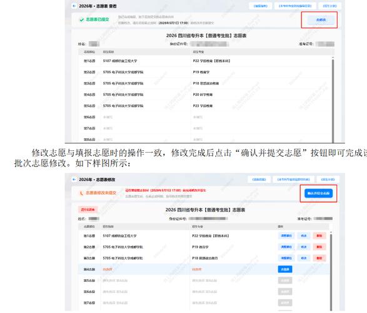Click deadline '2026年5月1日 17:00' in view page

click(x=173, y=23)
